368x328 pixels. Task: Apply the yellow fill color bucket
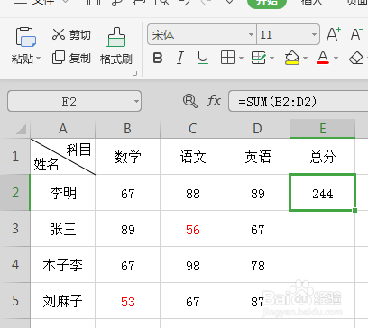[x=292, y=58]
